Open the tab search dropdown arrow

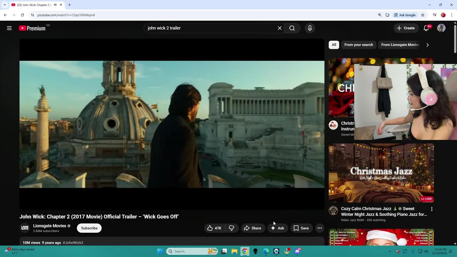(4, 5)
